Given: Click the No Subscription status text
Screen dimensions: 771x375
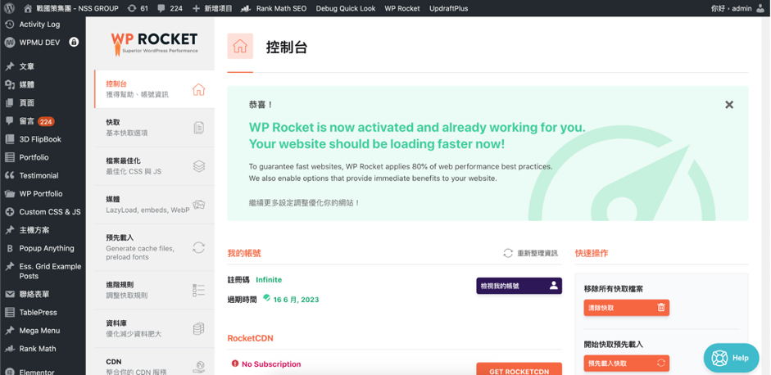Looking at the screenshot, I should [x=271, y=364].
